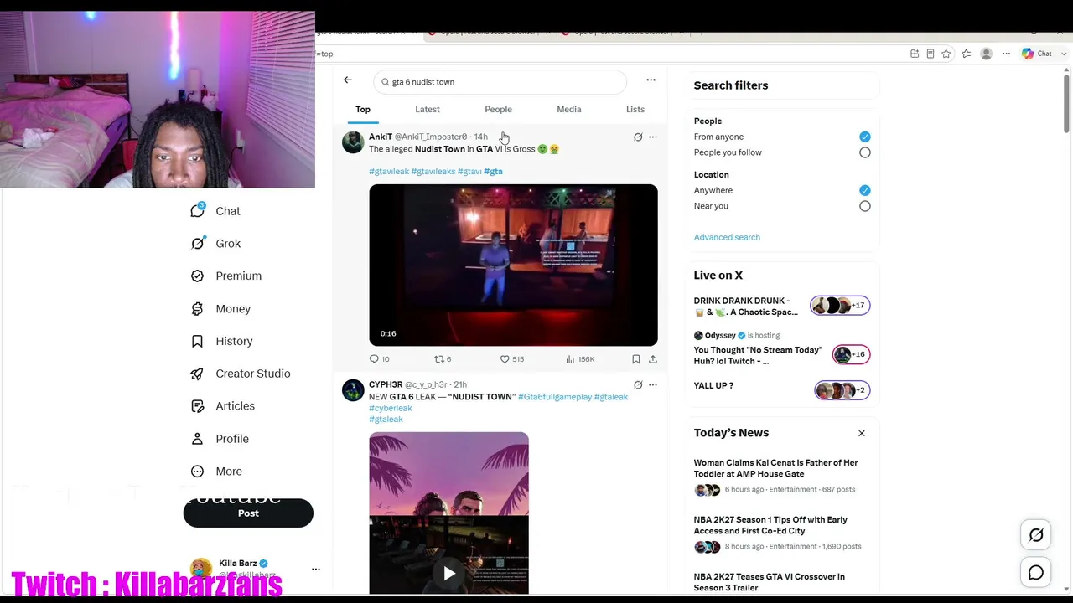
Task: Open browser Favorites list icon
Action: [967, 54]
